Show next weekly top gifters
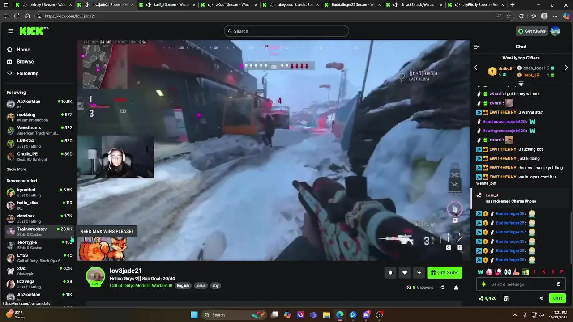Viewport: 573px width, 322px height. pyautogui.click(x=566, y=68)
